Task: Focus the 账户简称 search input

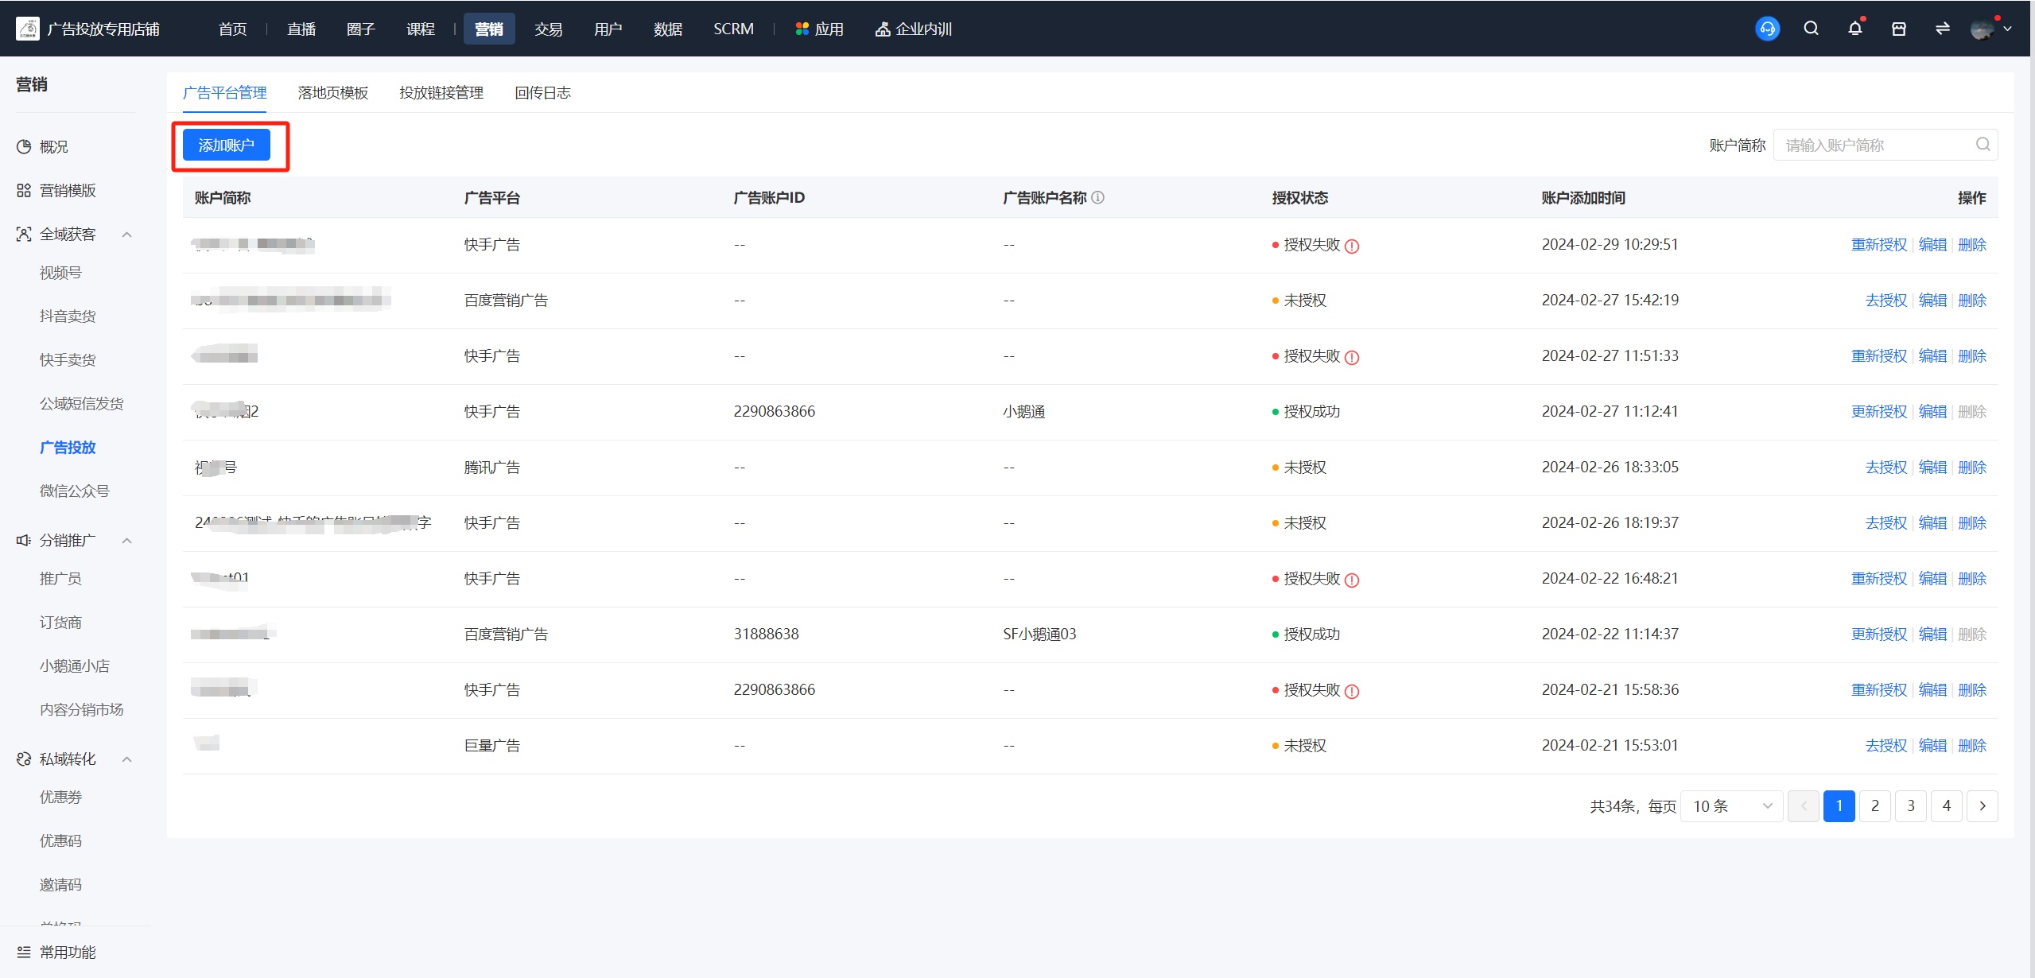Action: tap(1885, 145)
